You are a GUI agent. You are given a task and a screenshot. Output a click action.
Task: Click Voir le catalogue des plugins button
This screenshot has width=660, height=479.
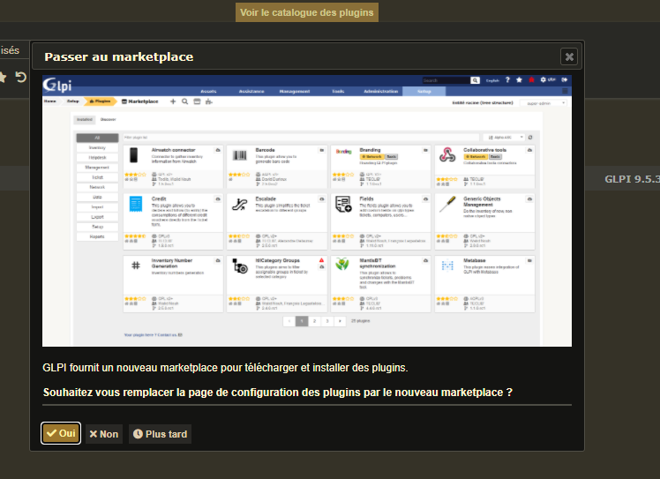pos(307,12)
